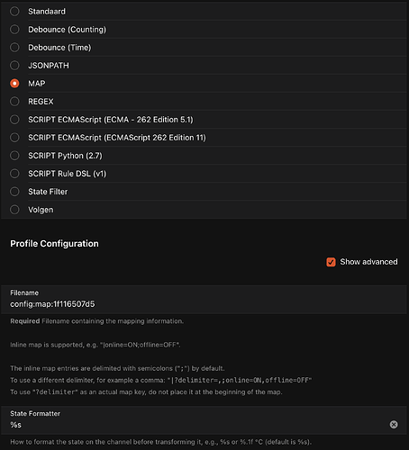Select SCRIPT Rule DSL (v1) option

(14, 174)
